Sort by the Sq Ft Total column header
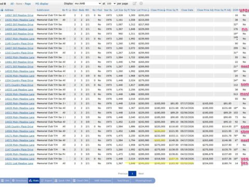 click(130, 10)
